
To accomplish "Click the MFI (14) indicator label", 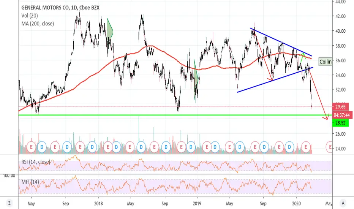I will point(30,182).
